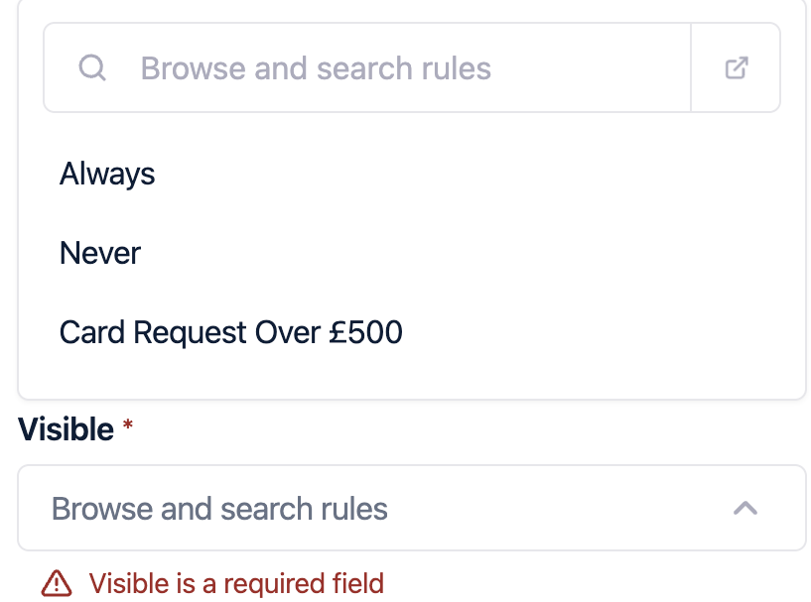Click the magnifying glass search icon
The image size is (811, 602).
[x=92, y=68]
